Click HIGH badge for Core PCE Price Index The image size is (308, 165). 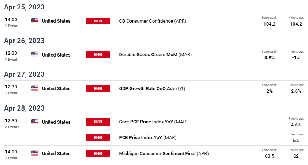[98, 122]
